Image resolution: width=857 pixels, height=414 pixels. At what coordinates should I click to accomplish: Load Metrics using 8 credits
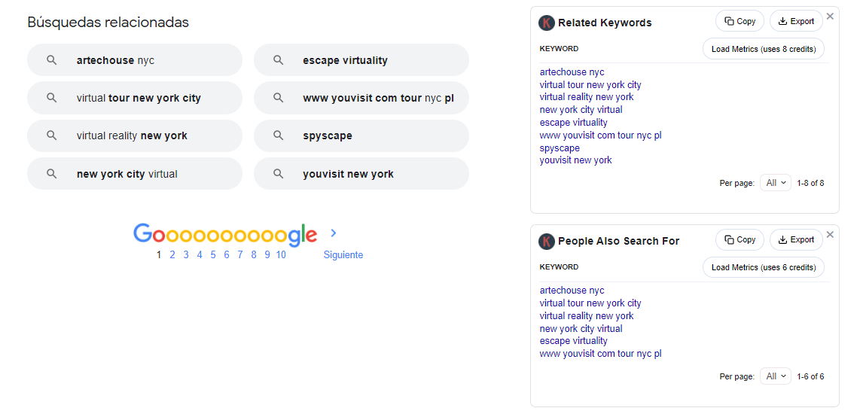click(764, 49)
